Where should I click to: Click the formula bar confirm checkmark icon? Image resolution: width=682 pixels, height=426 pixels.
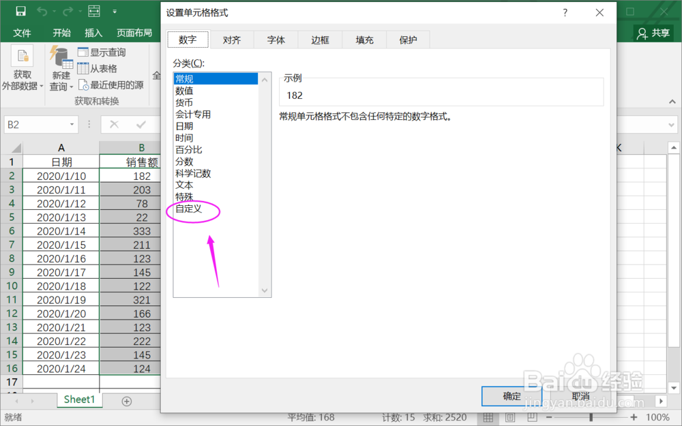coord(141,125)
